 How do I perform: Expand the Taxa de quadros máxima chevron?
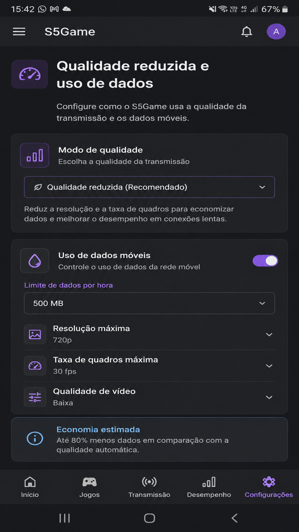[269, 366]
